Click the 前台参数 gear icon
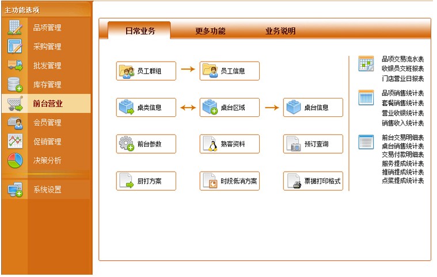Screen dimensions: 437x277 tap(127, 143)
